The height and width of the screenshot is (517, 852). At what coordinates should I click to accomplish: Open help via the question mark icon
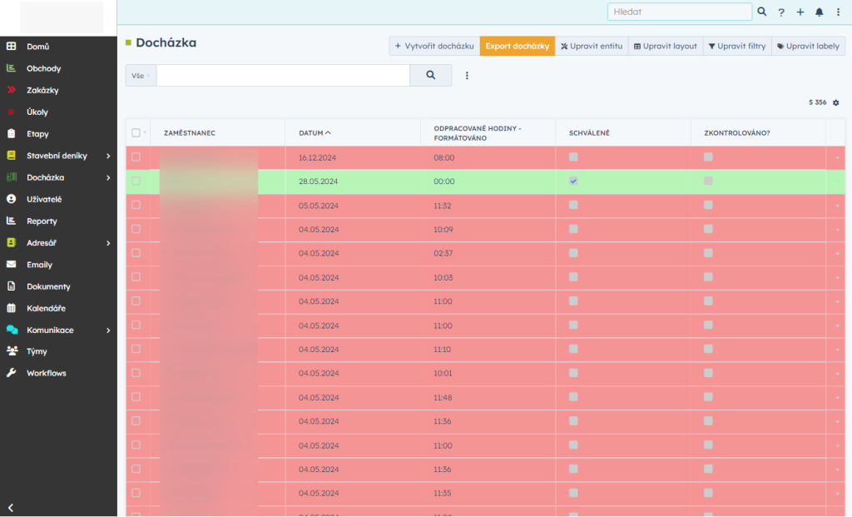[x=781, y=12]
